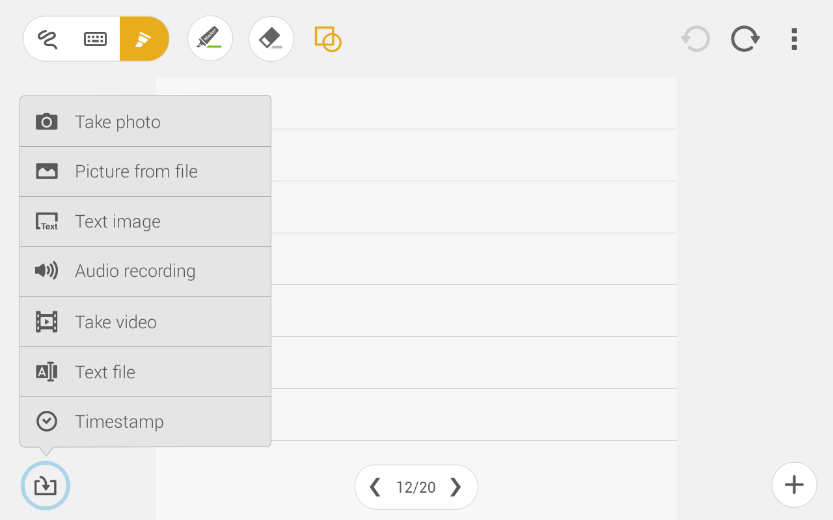Select the yellow pen tool
Viewport: 833px width, 520px height.
144,38
